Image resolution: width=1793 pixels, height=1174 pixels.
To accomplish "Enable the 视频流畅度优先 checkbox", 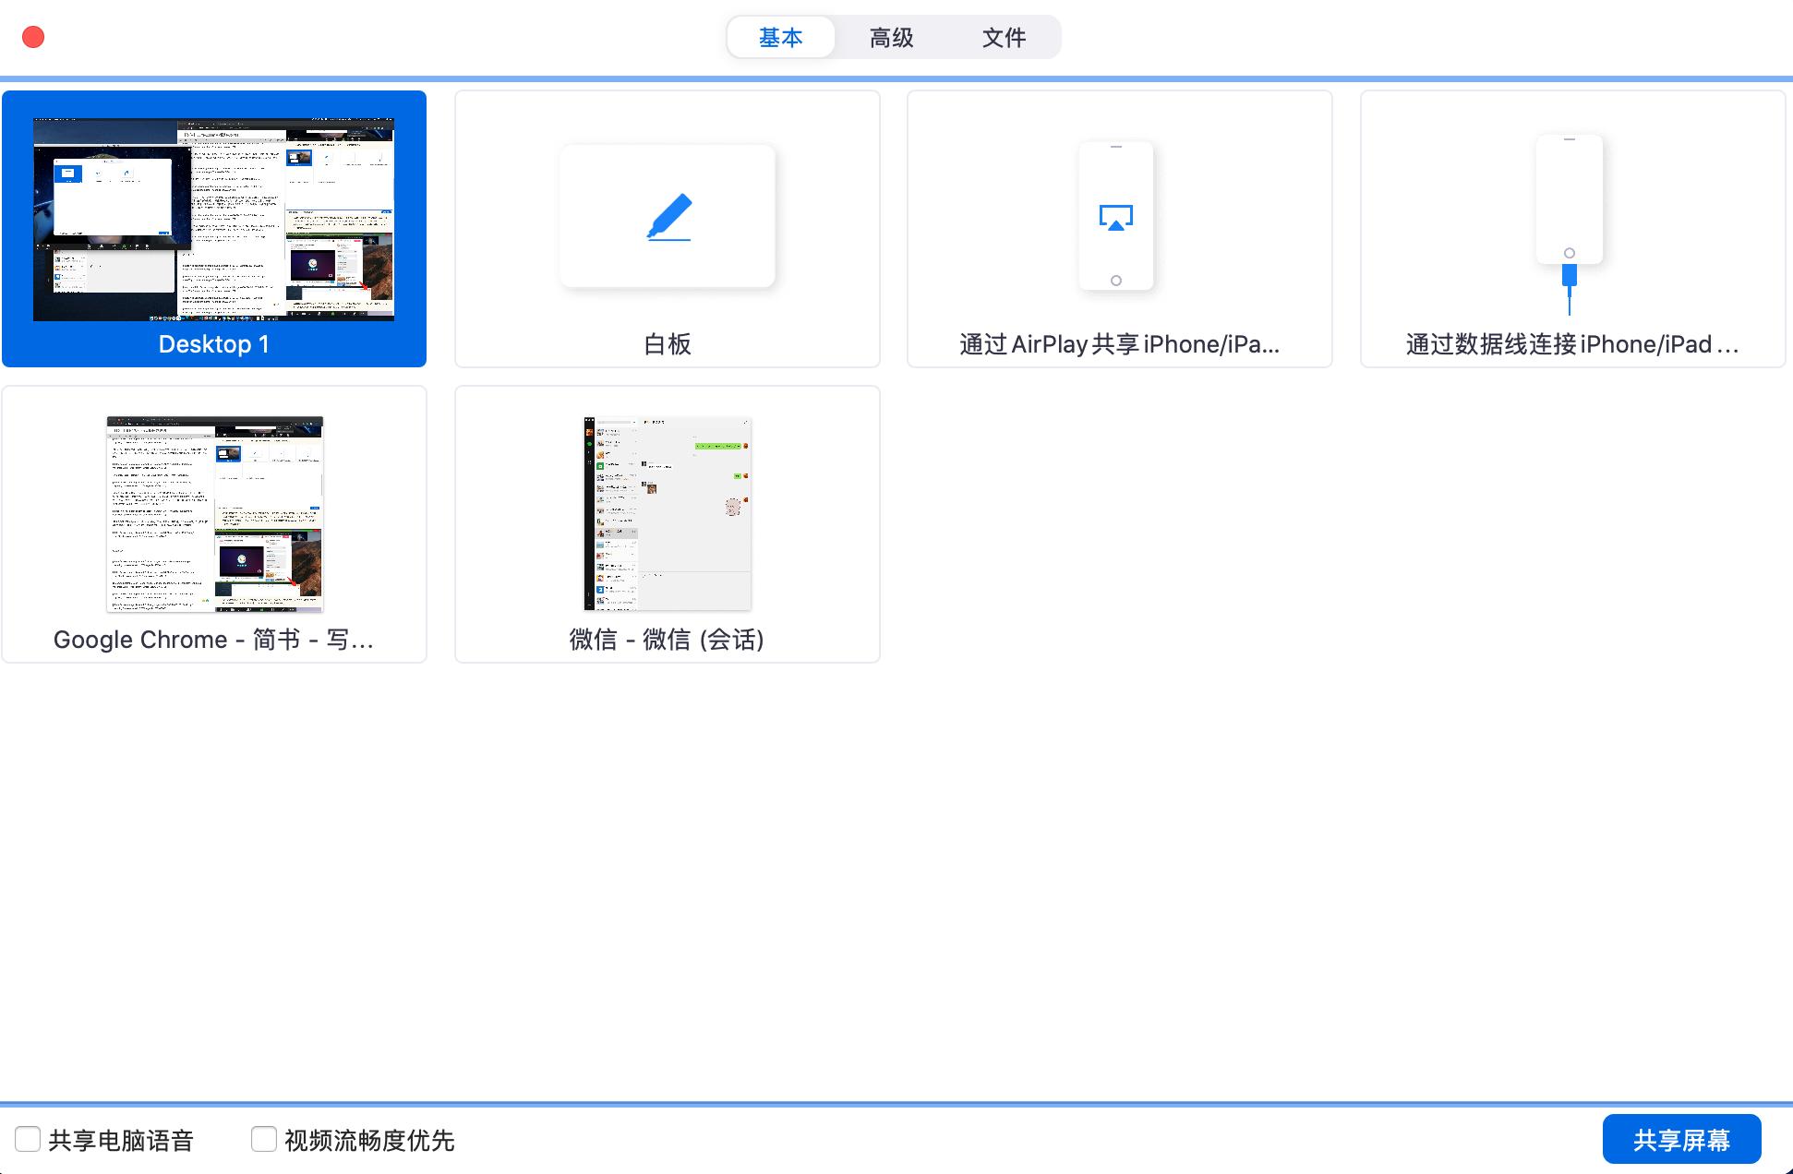I will click(264, 1140).
